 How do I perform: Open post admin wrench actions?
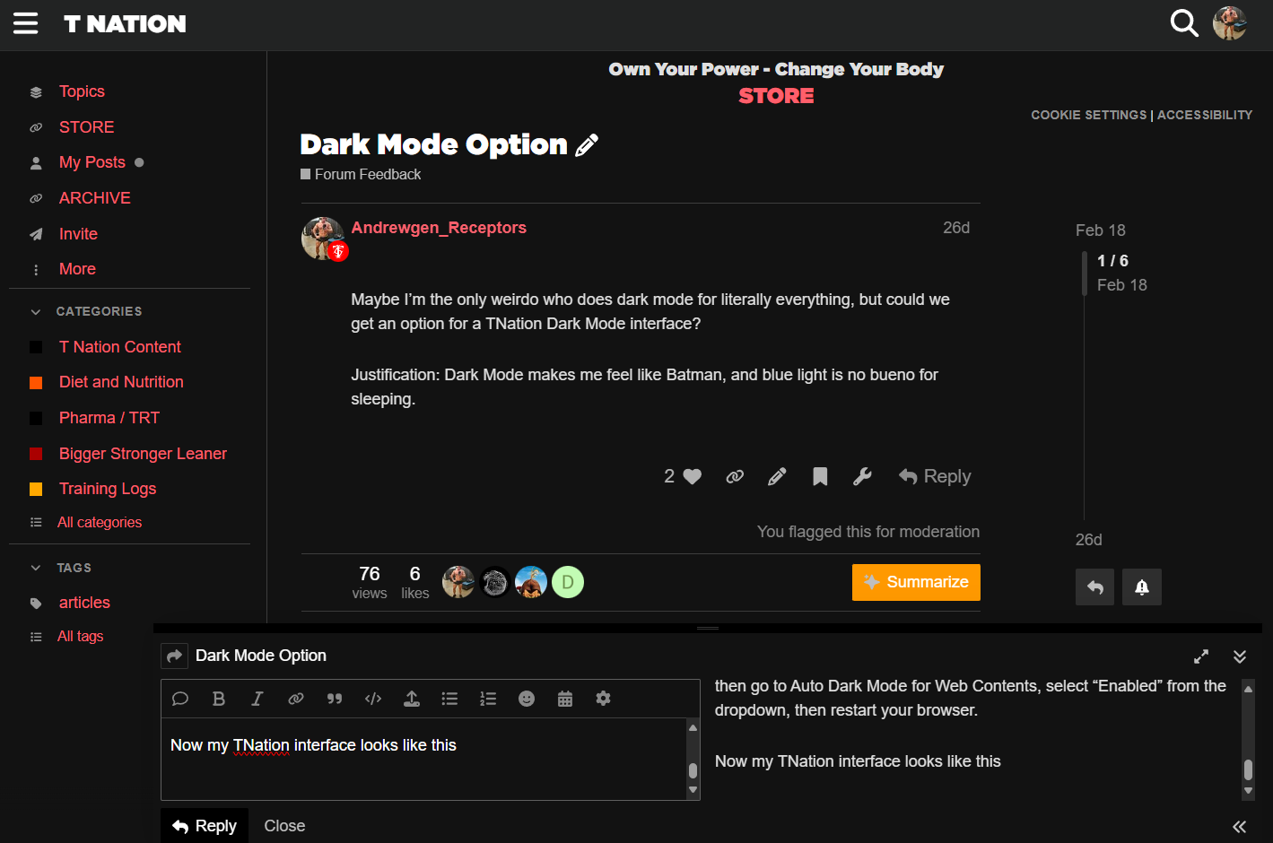tap(862, 476)
